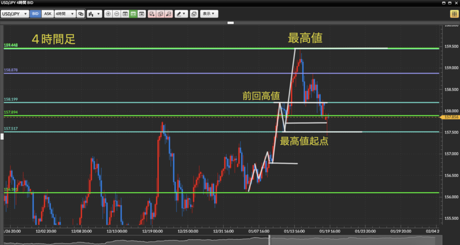Click the middle pink object edit icon

point(160,14)
